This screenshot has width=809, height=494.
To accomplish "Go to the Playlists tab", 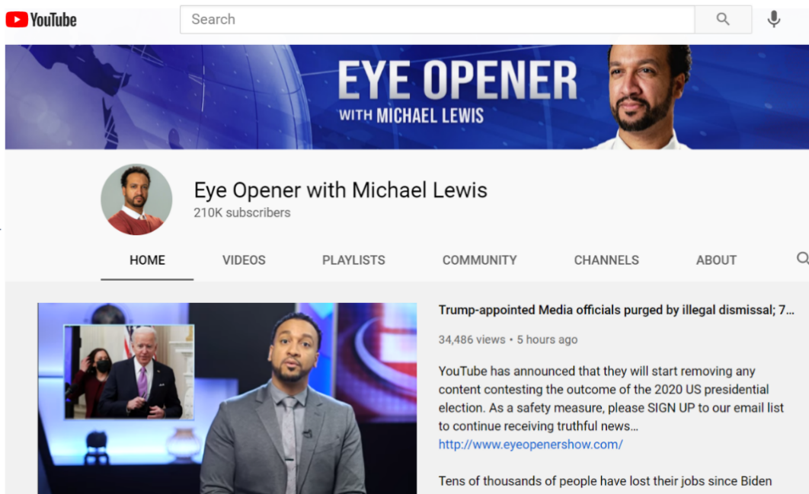I will 353,260.
